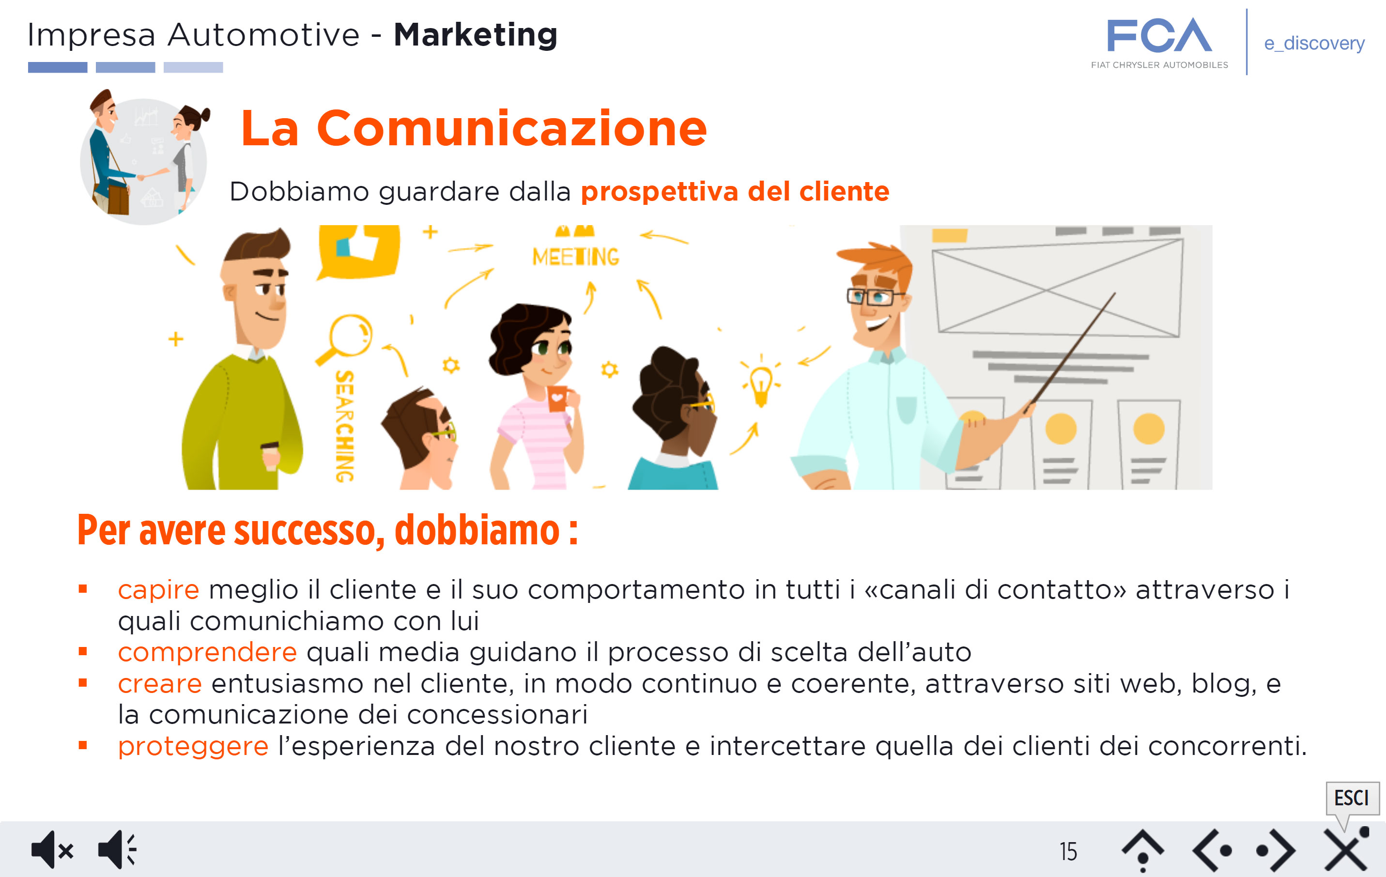Click the orange word capire
Image resolution: width=1386 pixels, height=877 pixels.
click(x=158, y=590)
